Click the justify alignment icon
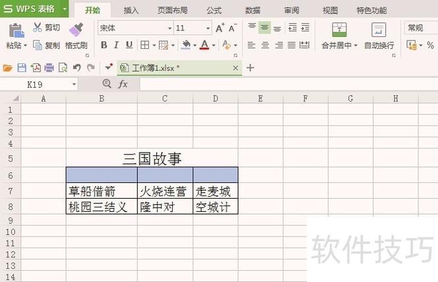Viewport: 438px width, 282px height. (292, 45)
